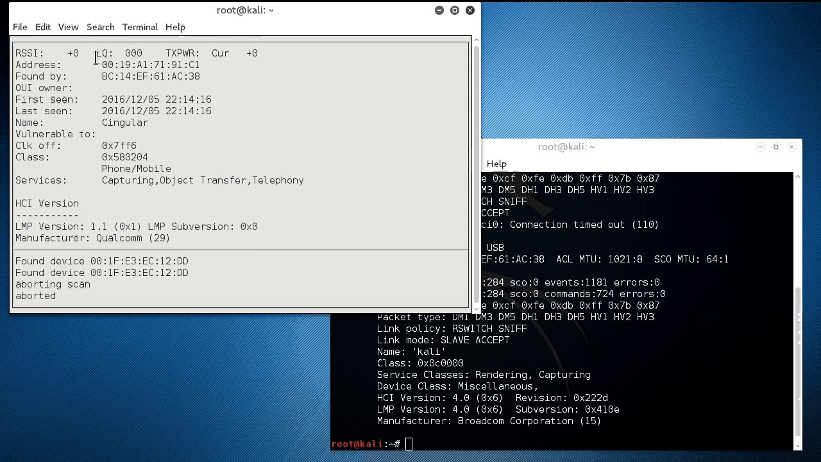Click 'Packet type: DM1 DM3 DM5' line

point(516,317)
